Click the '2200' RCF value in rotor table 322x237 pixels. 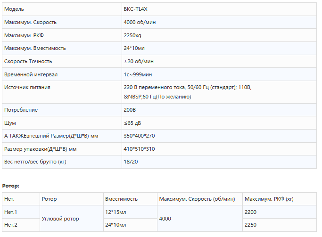tap(251, 212)
